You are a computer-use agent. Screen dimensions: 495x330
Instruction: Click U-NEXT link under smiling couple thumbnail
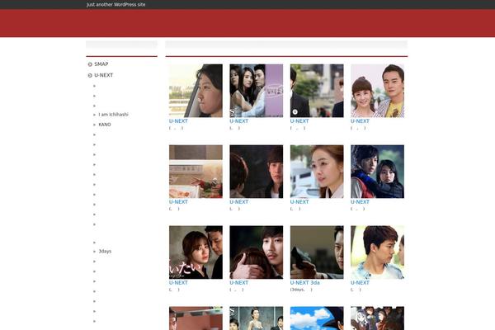(360, 121)
